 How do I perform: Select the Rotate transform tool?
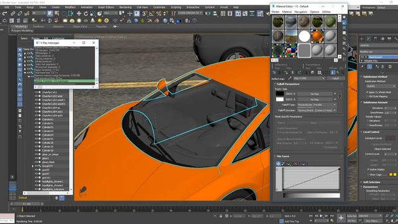tap(86, 14)
